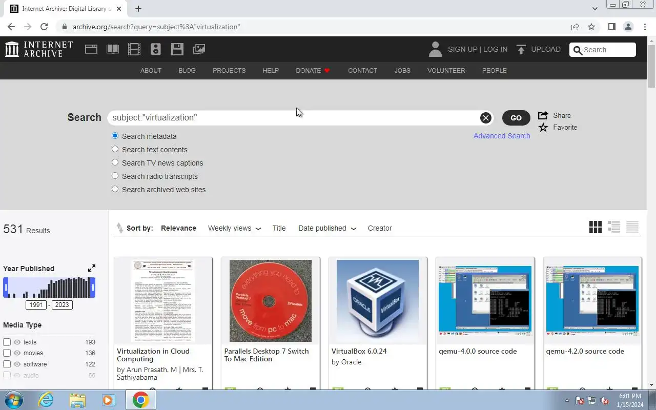Check the movies media type filter
The height and width of the screenshot is (410, 656).
coord(7,353)
